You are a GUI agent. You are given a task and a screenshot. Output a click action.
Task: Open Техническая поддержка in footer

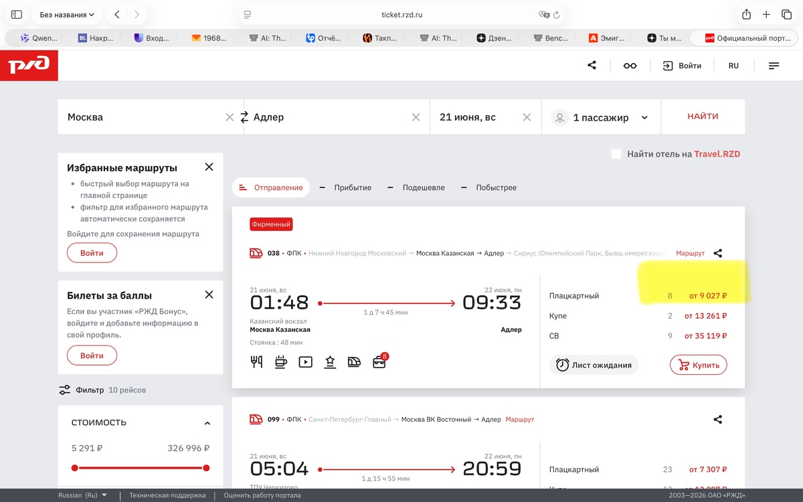(167, 495)
